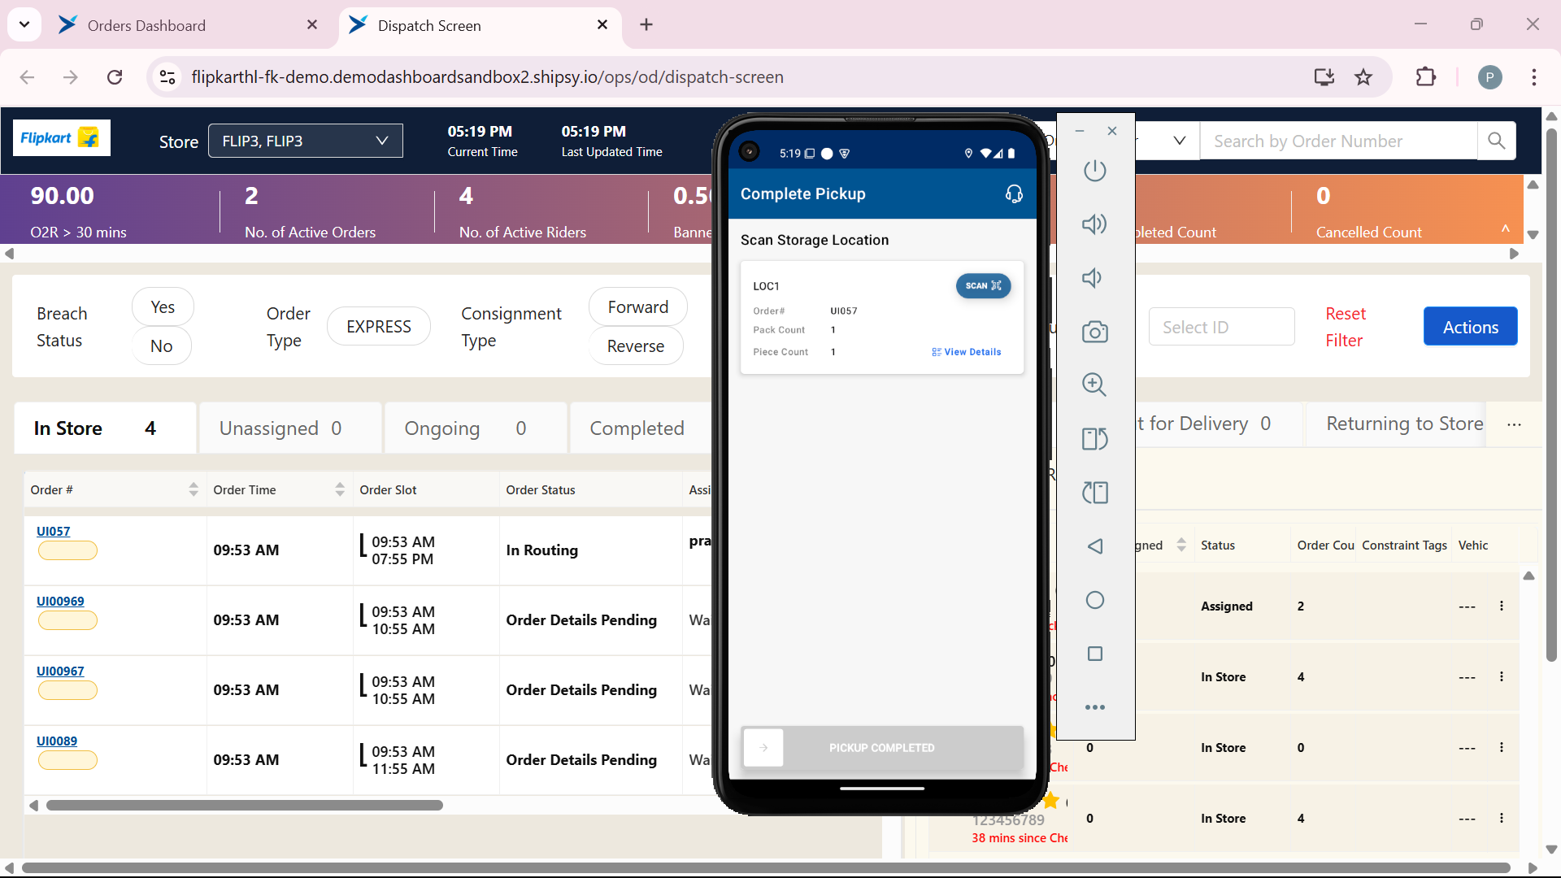Screen dimensions: 1561x878
Task: Rotate emulator left icon
Action: tap(1095, 493)
